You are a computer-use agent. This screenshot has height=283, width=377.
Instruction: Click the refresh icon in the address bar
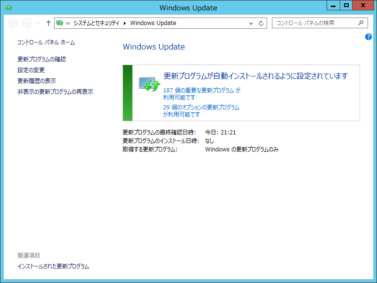262,23
